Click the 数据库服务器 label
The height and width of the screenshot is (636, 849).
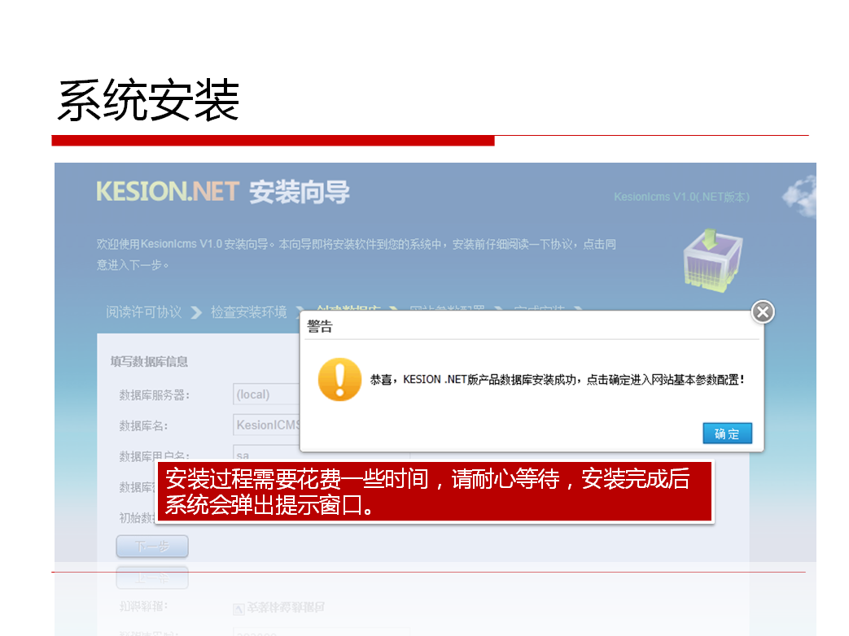click(x=155, y=395)
